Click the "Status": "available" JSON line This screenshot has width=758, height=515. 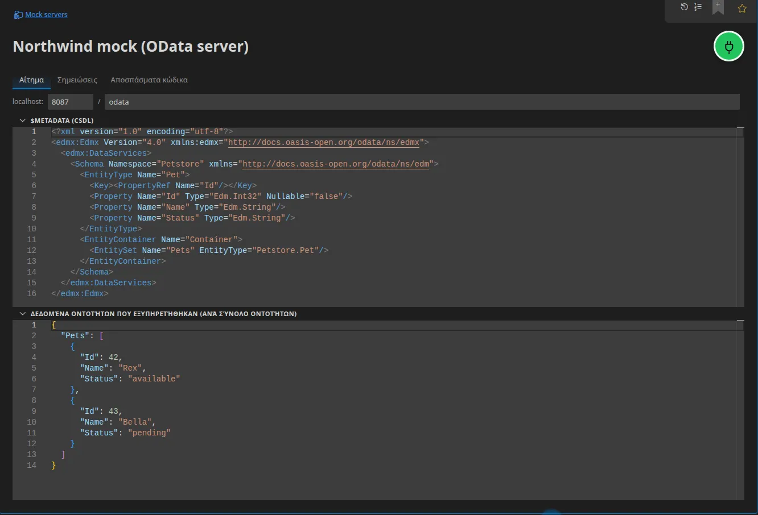(x=130, y=379)
